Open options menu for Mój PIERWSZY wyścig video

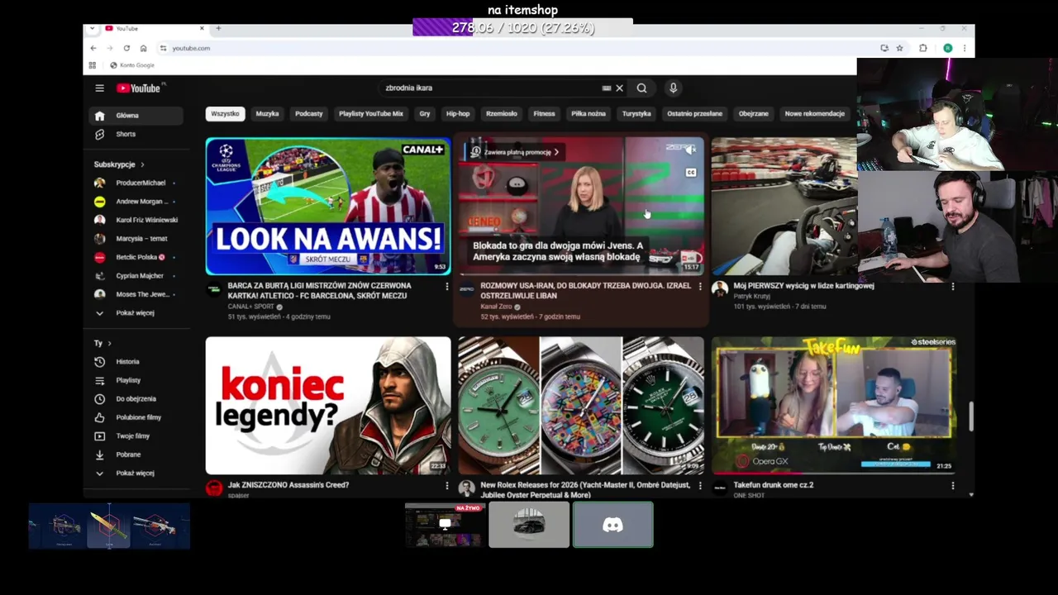(x=953, y=287)
